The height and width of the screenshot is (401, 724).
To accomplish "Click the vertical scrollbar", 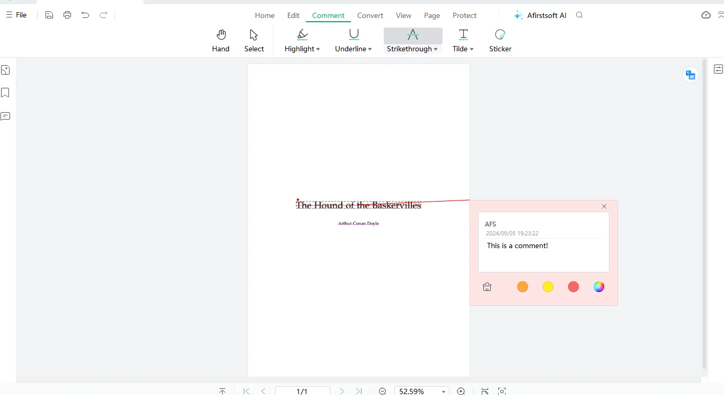I will 704,214.
